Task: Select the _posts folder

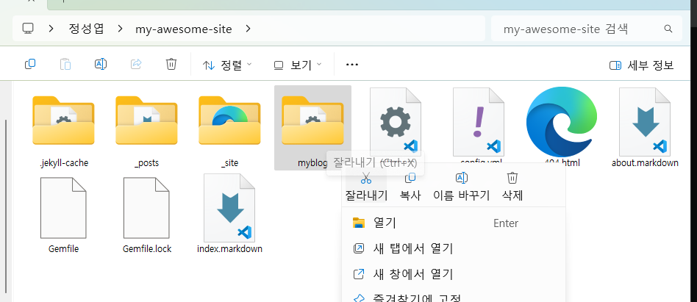Action: click(146, 129)
